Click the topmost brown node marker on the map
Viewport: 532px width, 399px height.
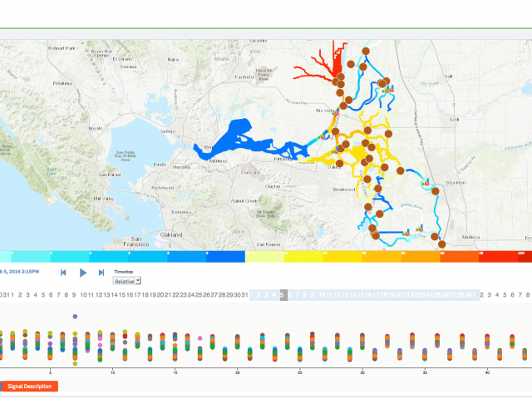click(x=366, y=52)
